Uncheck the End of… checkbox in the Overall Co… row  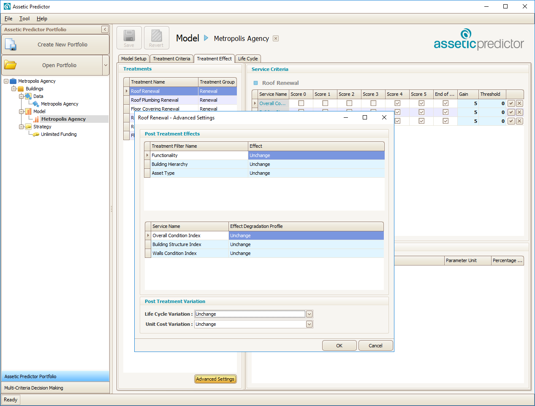445,103
